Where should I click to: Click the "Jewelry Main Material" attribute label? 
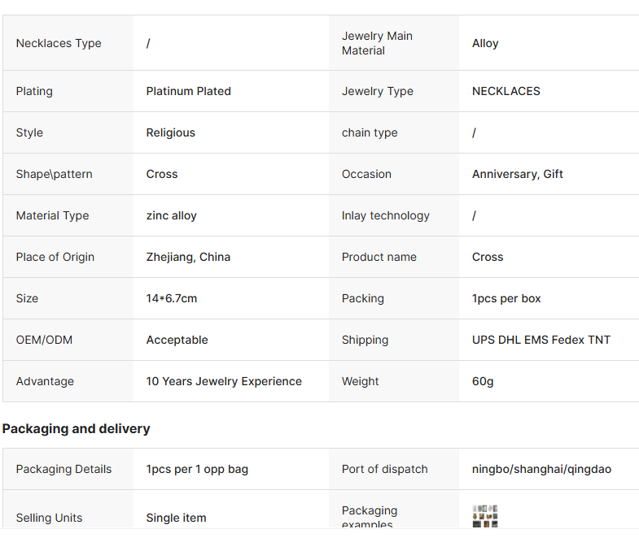pos(377,43)
